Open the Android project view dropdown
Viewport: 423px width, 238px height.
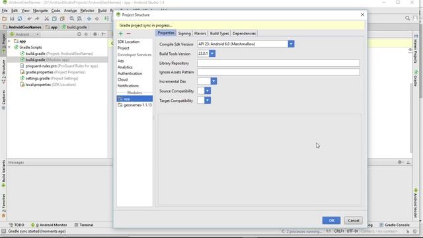click(24, 34)
